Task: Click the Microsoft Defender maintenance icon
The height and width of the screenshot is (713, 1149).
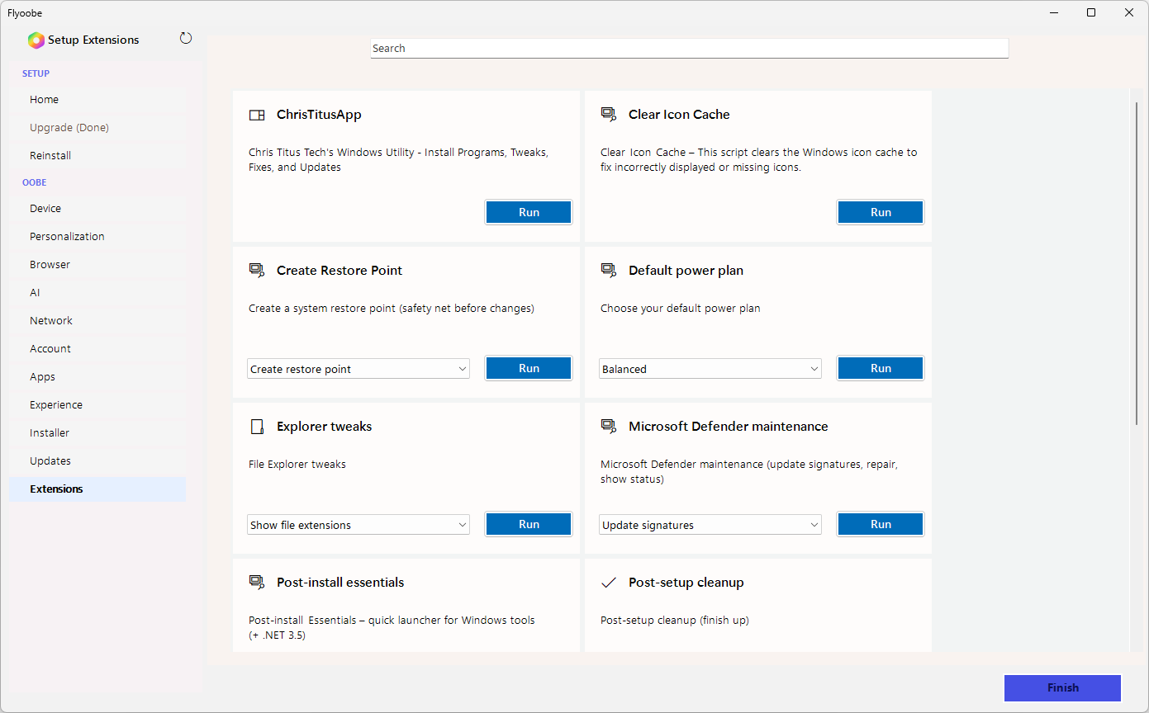Action: [x=609, y=427]
